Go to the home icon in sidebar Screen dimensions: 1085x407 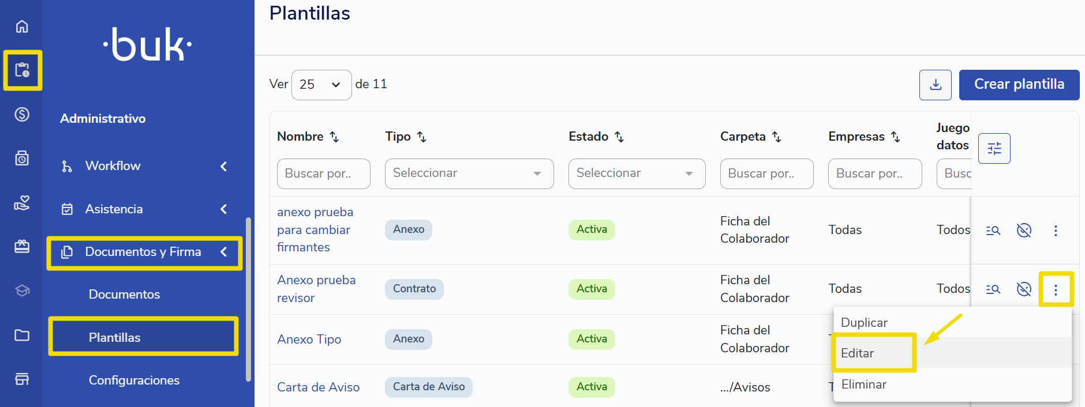click(22, 27)
